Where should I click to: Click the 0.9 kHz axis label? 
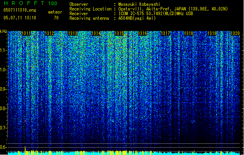(3, 89)
